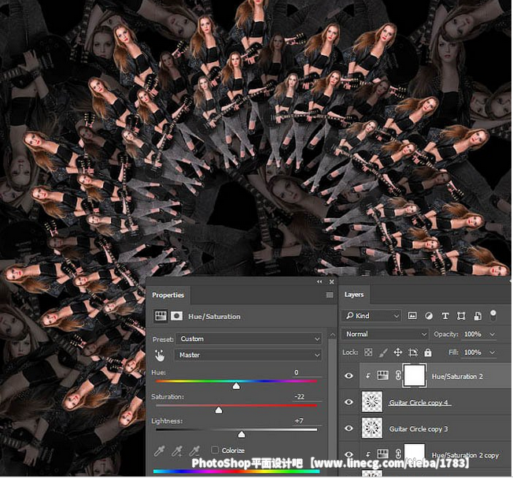513x478 pixels.
Task: Click the Lightness value field showing +7
Action: pos(305,421)
